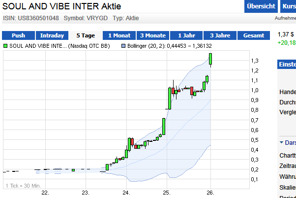Click the +20,18 percentage change
The image size is (296, 198).
(x=287, y=43)
